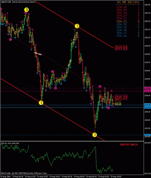151x178 pixels.
Task: Click the red GBPJPY 204.21 label
Action: pyautogui.click(x=129, y=145)
